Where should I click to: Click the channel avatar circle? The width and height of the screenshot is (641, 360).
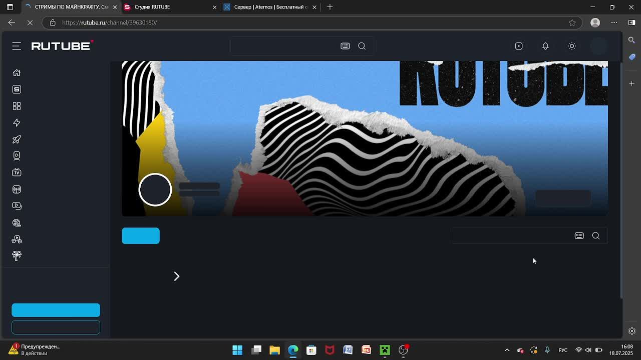[155, 190]
